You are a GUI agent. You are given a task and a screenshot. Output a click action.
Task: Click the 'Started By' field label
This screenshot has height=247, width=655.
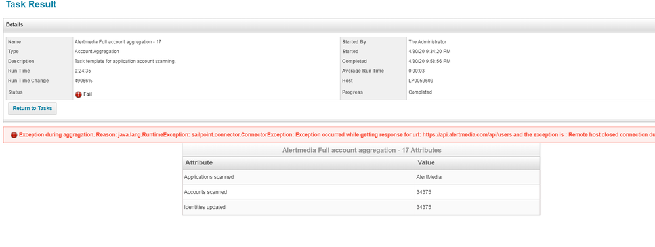pos(354,42)
